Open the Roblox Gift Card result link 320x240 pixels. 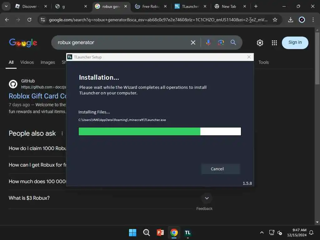click(x=37, y=96)
